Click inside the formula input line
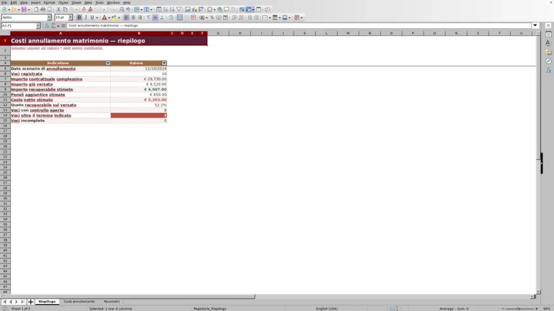Viewport: 554px width, 311px height. [x=299, y=26]
